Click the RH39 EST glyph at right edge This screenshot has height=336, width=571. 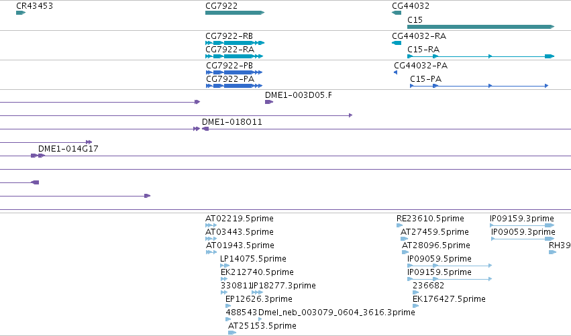pos(552,252)
